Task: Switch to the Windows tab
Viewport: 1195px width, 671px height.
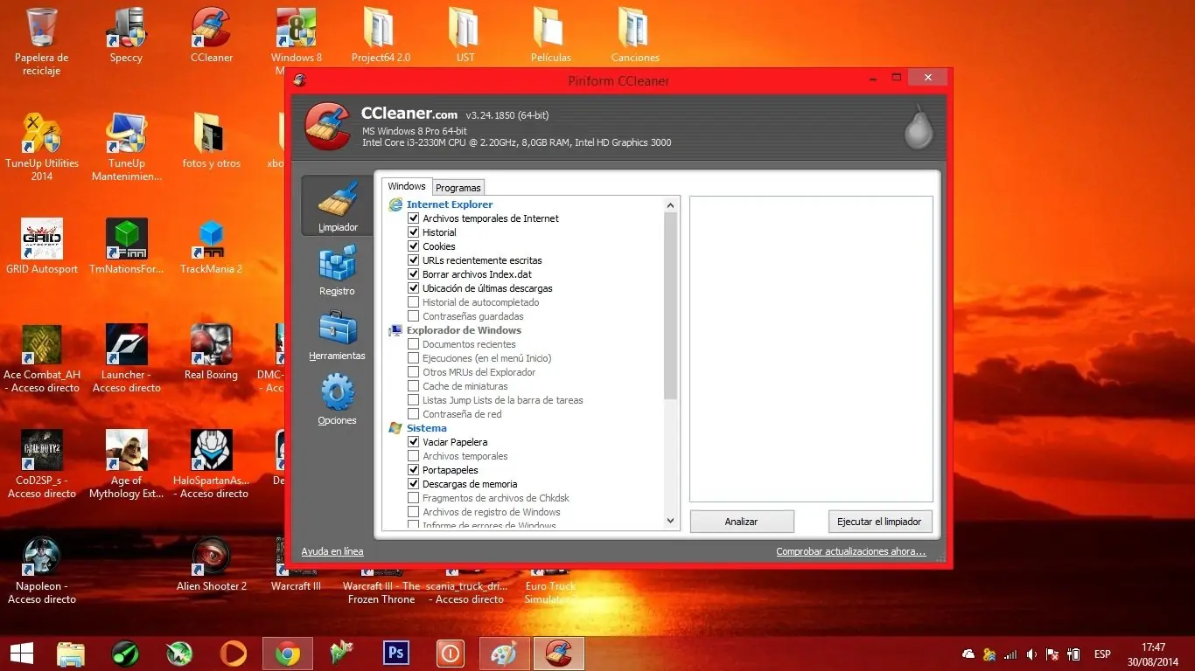Action: [x=407, y=186]
